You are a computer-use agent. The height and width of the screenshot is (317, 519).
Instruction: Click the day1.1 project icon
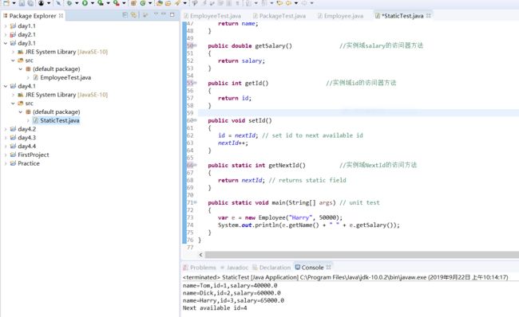13,25
